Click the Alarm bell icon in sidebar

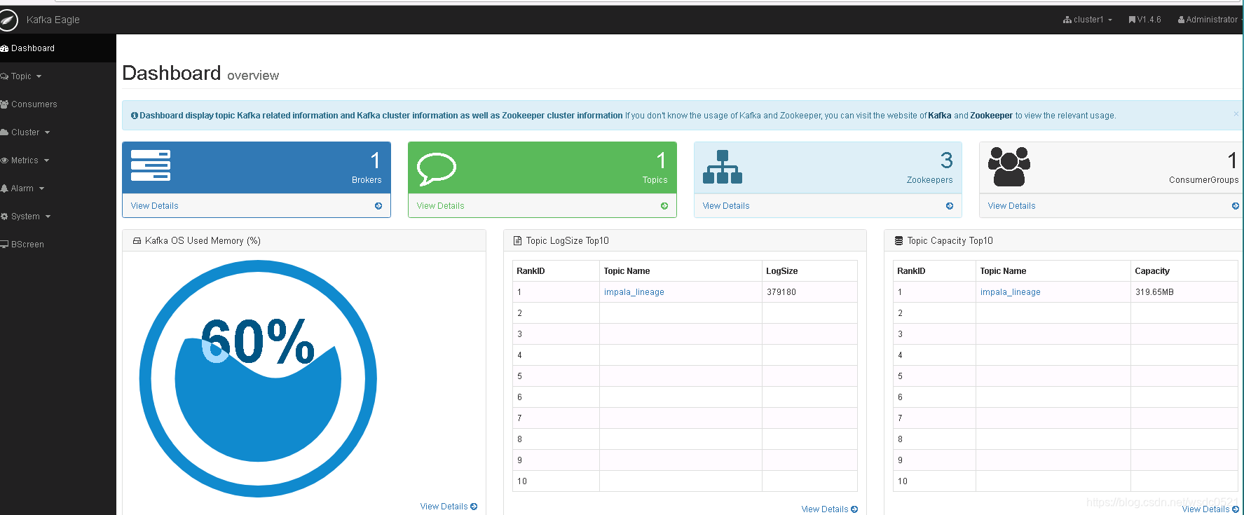[4, 188]
